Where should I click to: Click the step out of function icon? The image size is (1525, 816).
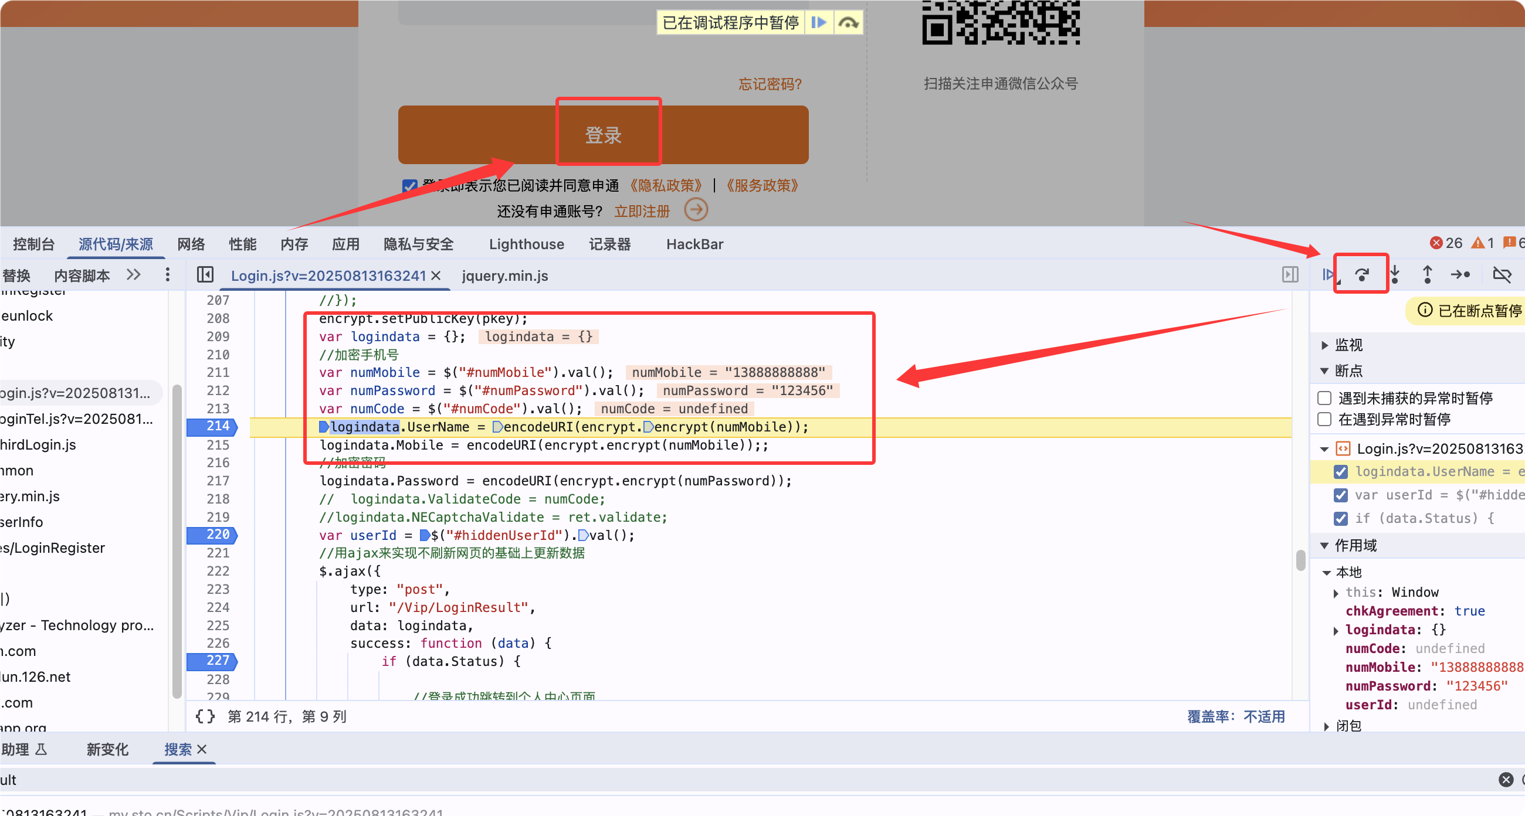[x=1427, y=274]
